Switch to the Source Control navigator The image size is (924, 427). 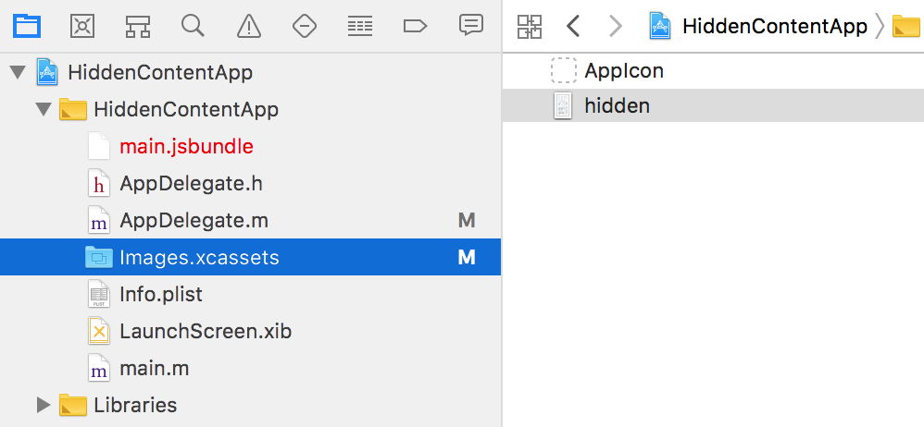point(82,26)
